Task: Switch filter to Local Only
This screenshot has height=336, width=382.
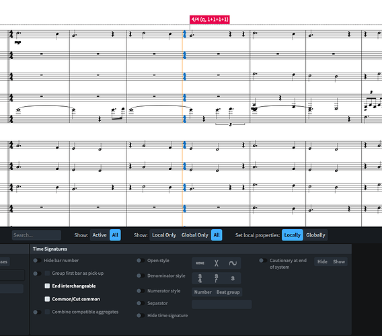Action: coord(164,235)
